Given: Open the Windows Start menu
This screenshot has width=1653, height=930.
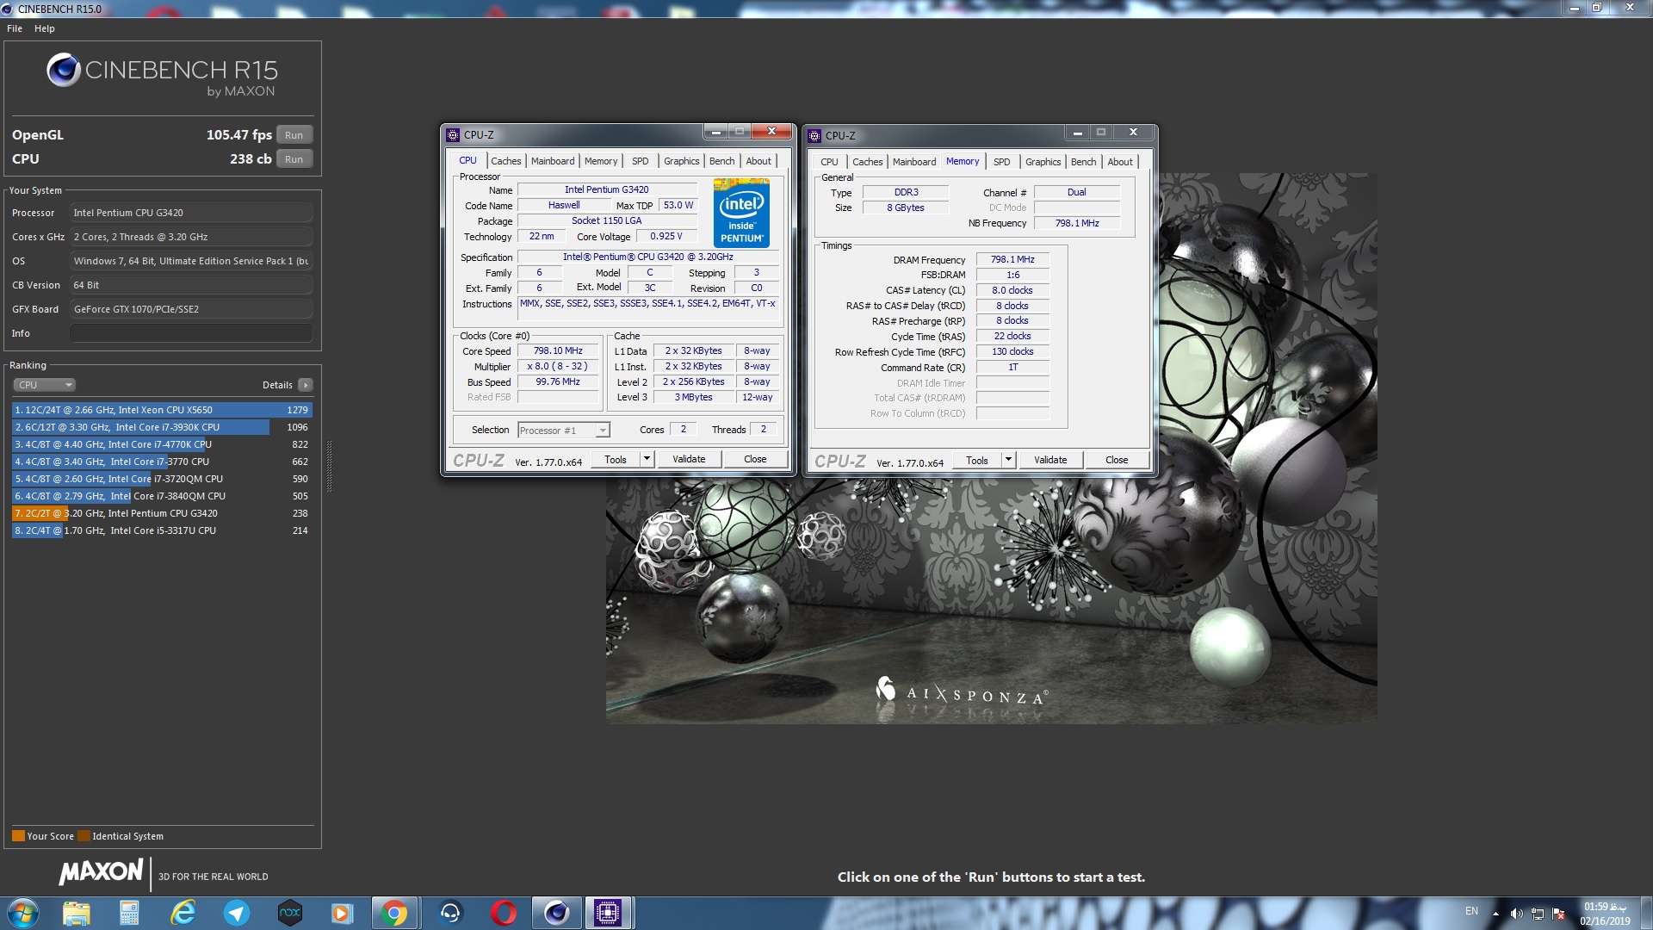Looking at the screenshot, I should pyautogui.click(x=22, y=913).
